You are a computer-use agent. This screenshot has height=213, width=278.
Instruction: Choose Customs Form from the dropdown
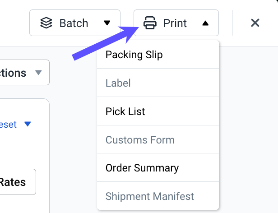[x=140, y=140]
